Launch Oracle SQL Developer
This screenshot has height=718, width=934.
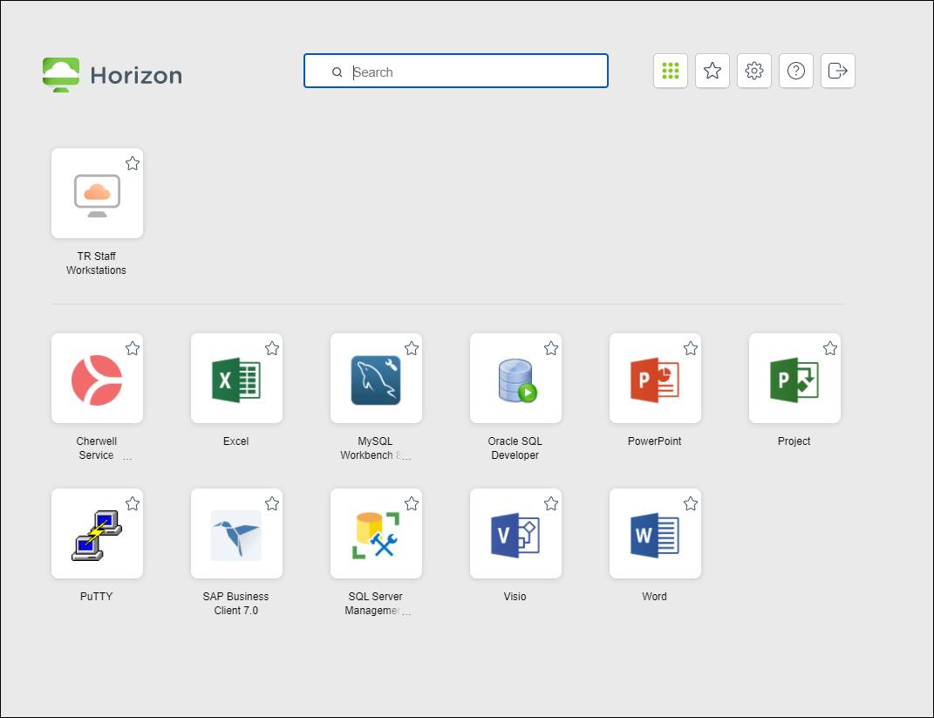point(515,379)
